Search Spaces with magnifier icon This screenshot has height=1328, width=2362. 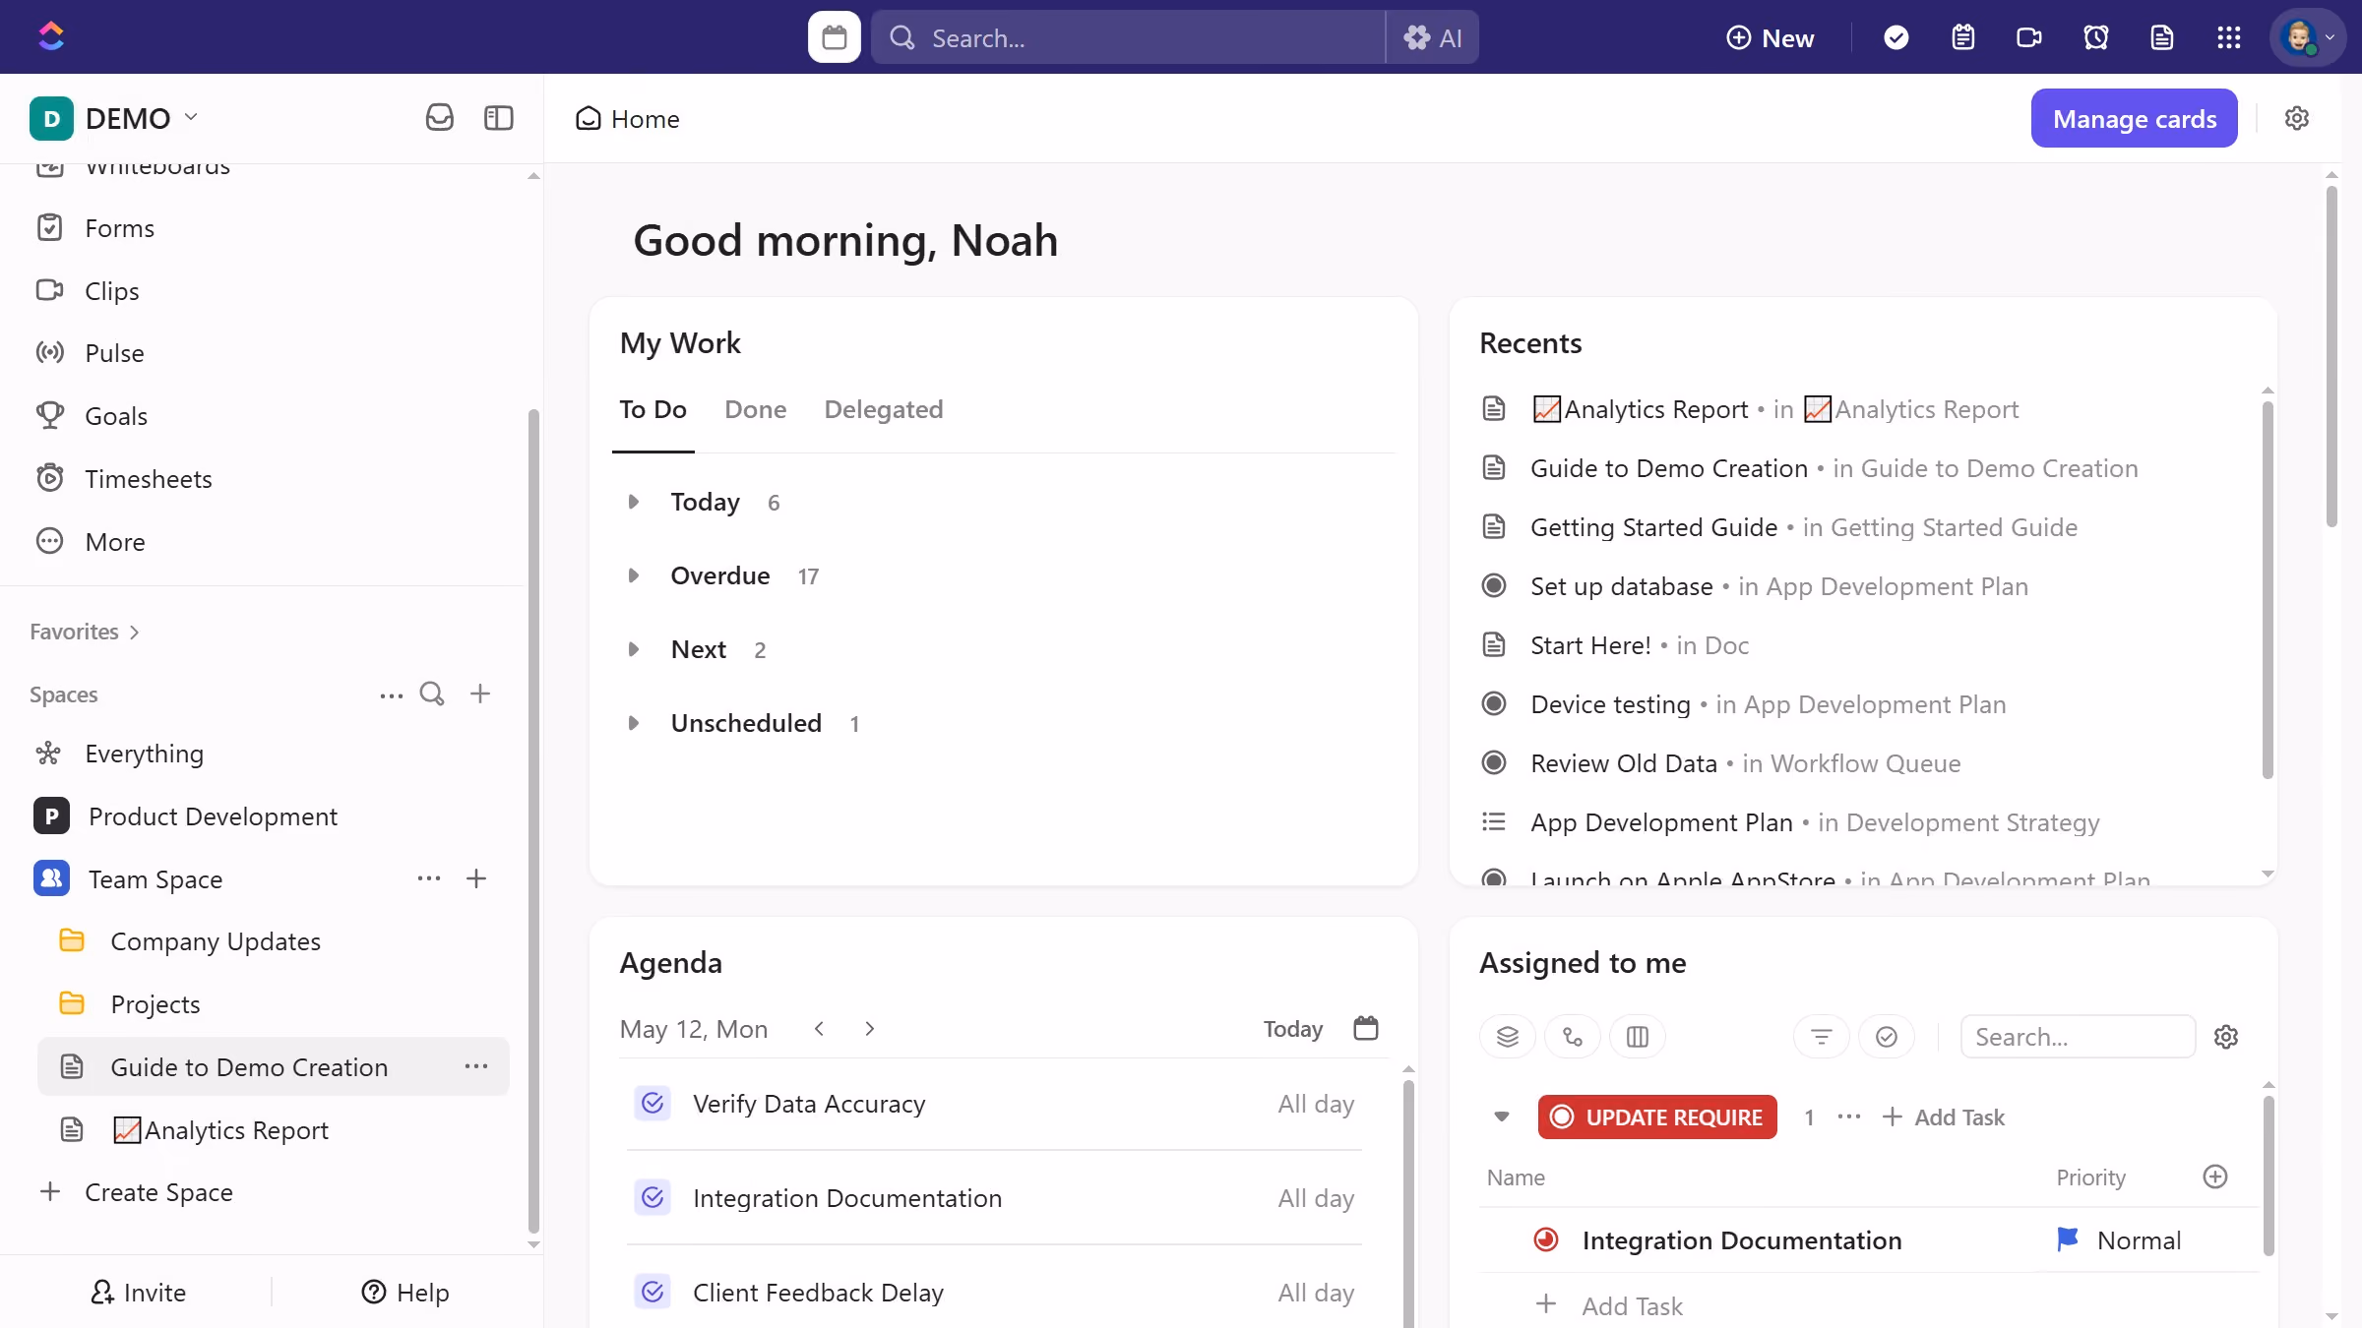[432, 694]
